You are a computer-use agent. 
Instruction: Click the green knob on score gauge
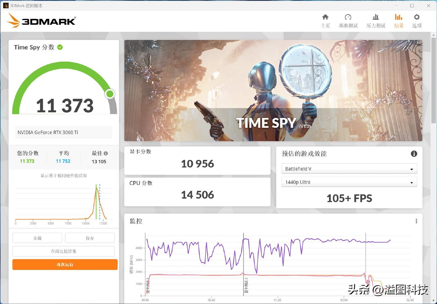pyautogui.click(x=110, y=94)
